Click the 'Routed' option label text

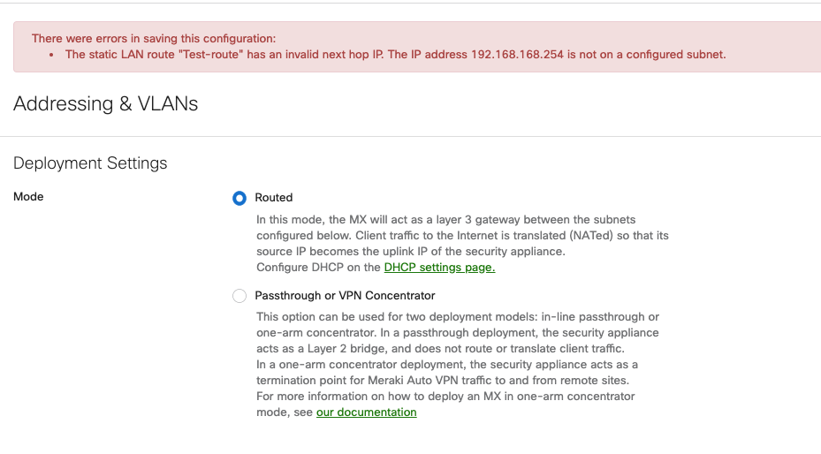273,198
